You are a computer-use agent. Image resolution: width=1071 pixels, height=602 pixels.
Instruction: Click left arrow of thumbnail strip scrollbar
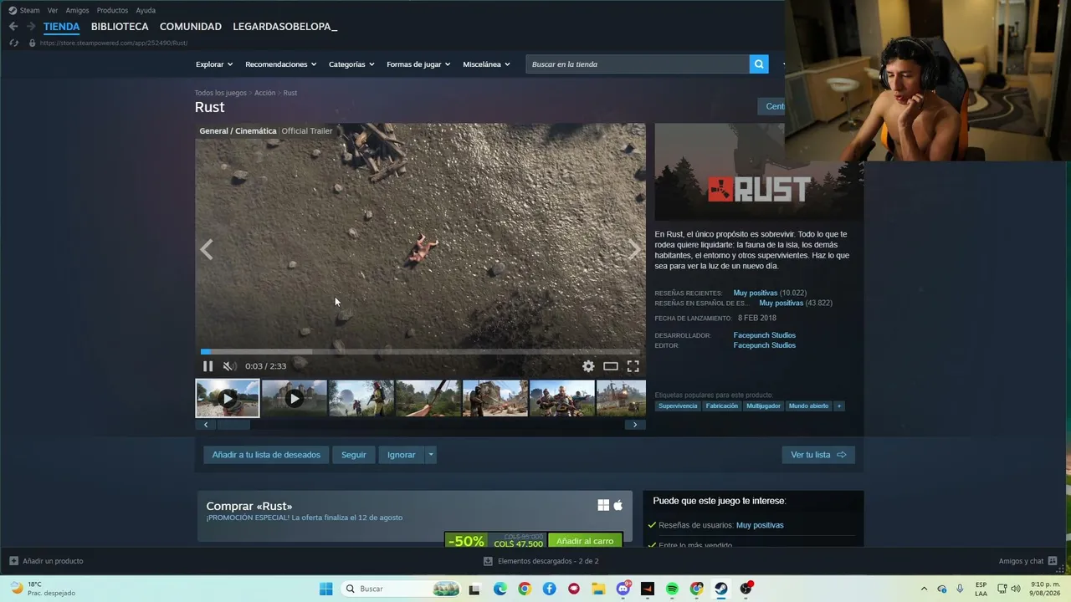(206, 425)
